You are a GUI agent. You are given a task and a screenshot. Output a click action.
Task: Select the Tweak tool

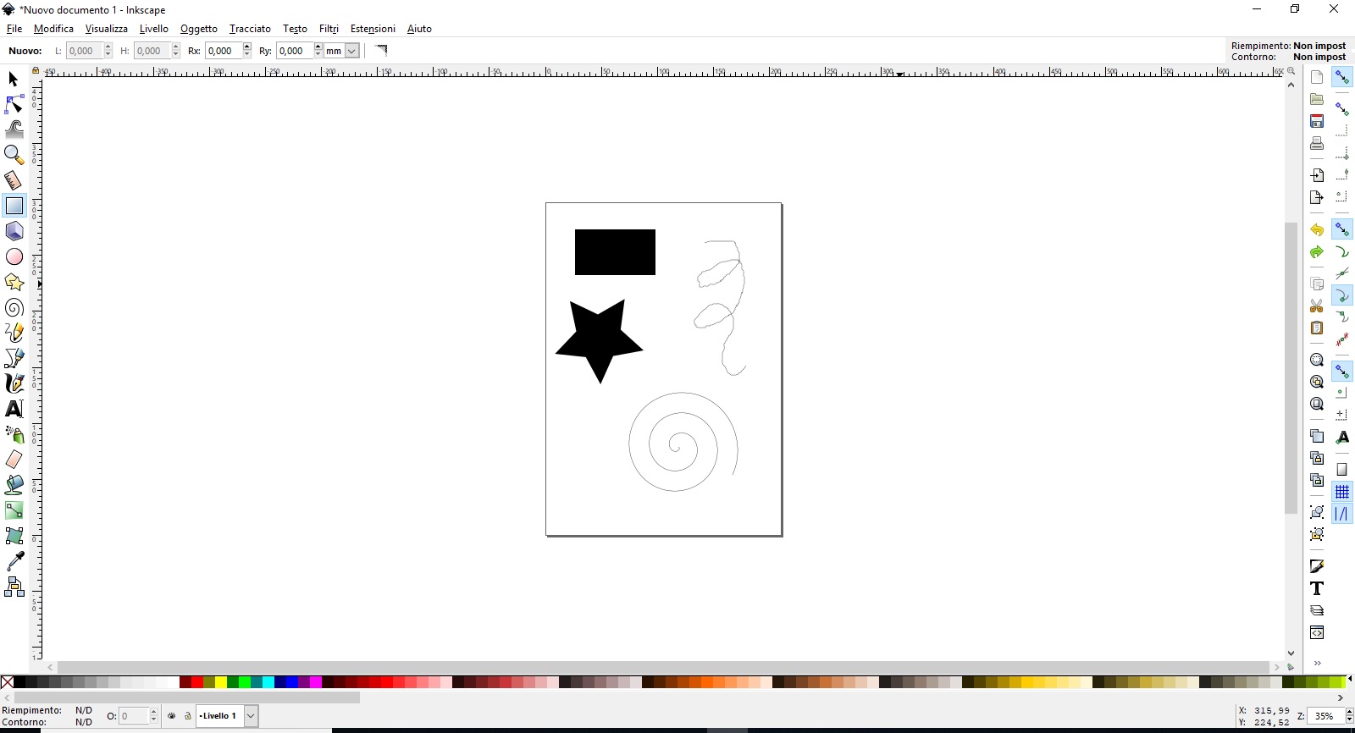(x=14, y=130)
